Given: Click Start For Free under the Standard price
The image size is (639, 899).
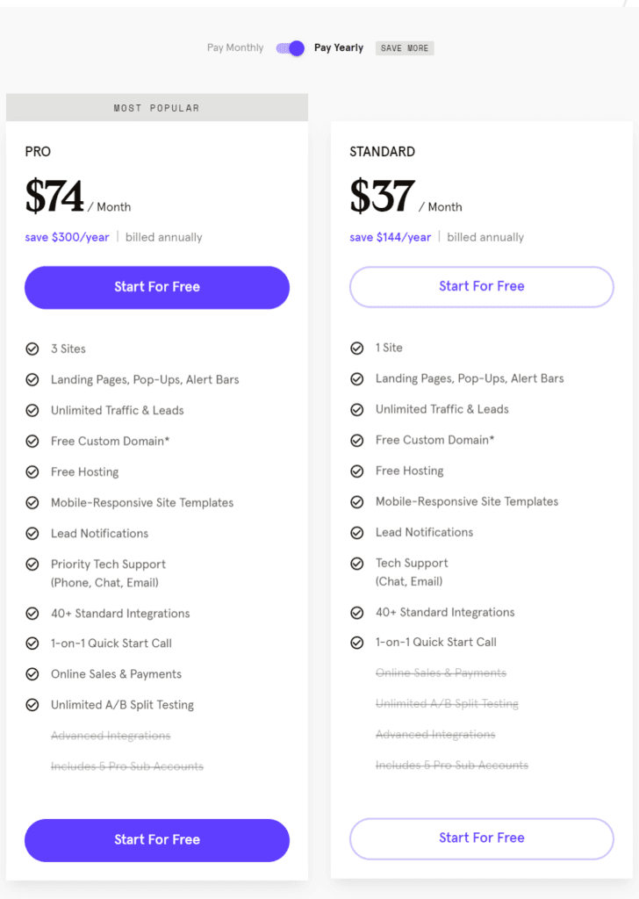Looking at the screenshot, I should point(481,287).
